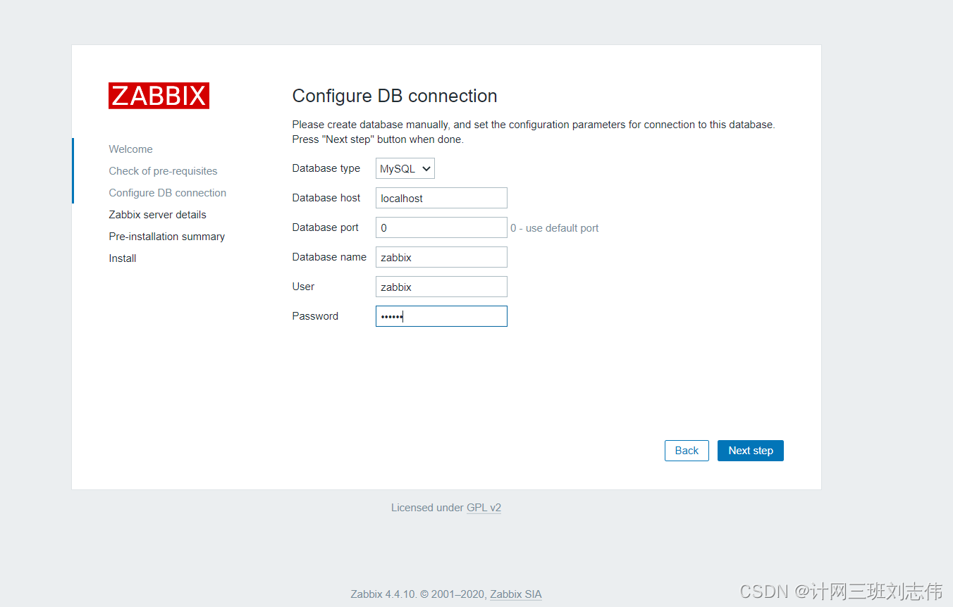Open Check of pre-requisites step

[x=163, y=171]
